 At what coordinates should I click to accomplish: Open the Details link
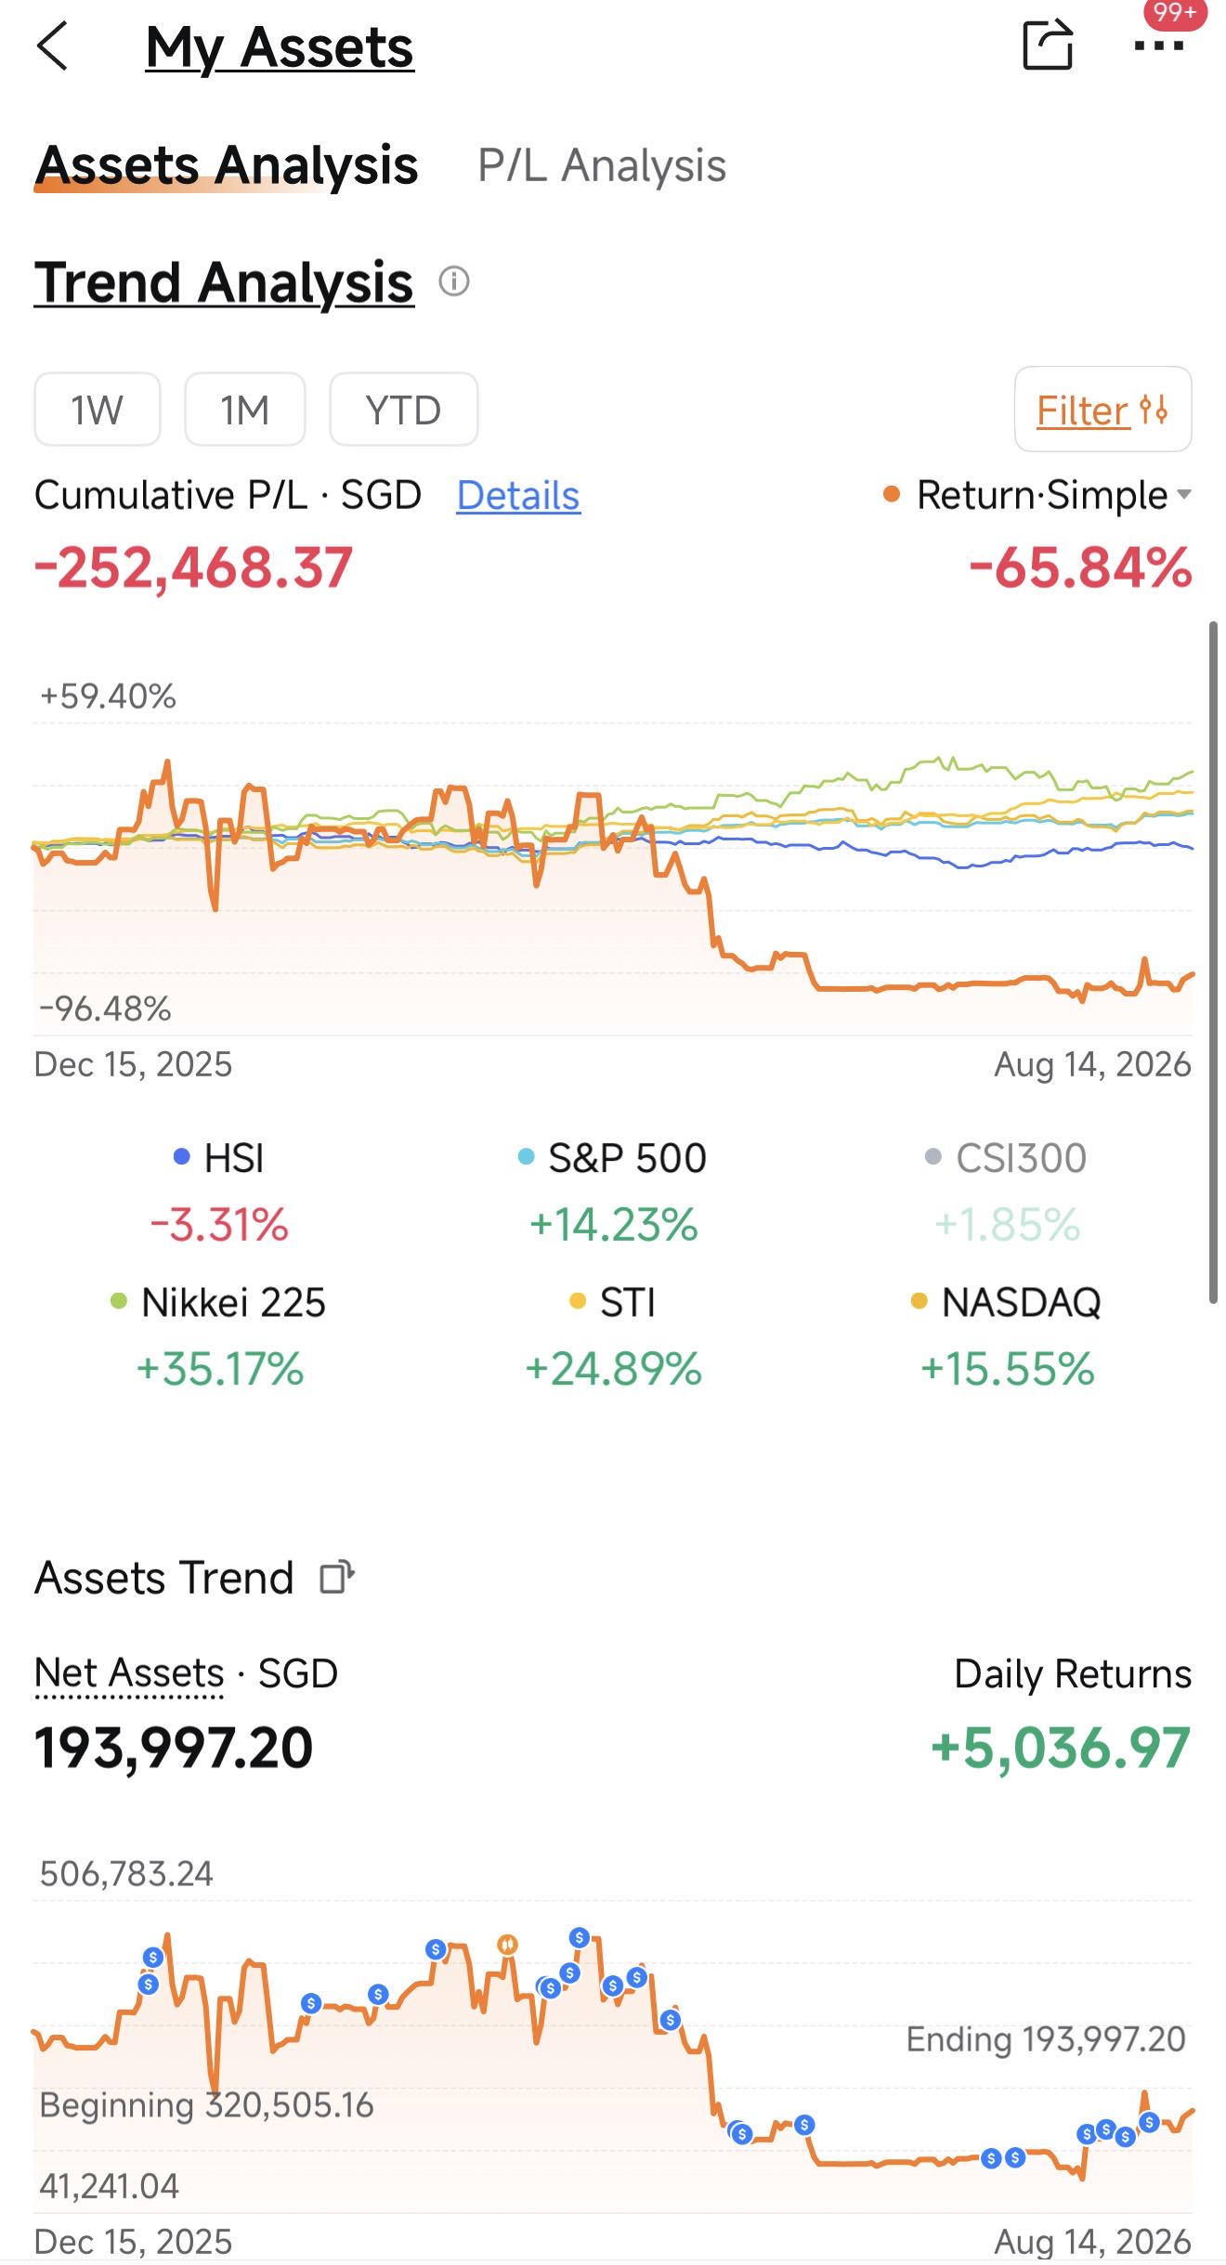coord(518,495)
